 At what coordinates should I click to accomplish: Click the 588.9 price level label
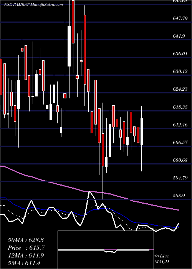pyautogui.click(x=179, y=196)
